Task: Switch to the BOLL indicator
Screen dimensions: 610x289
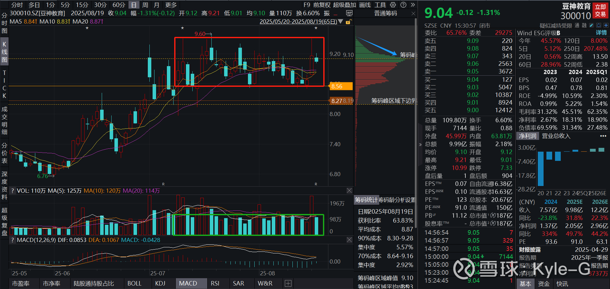Action: [134, 283]
